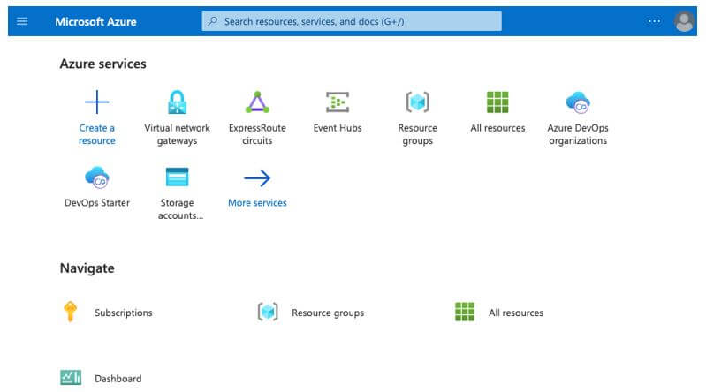Open the All resources grid icon under Azure services
Screen dimensions: 706x392
click(497, 102)
